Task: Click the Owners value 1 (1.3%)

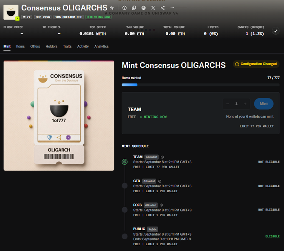Action: pos(255,34)
